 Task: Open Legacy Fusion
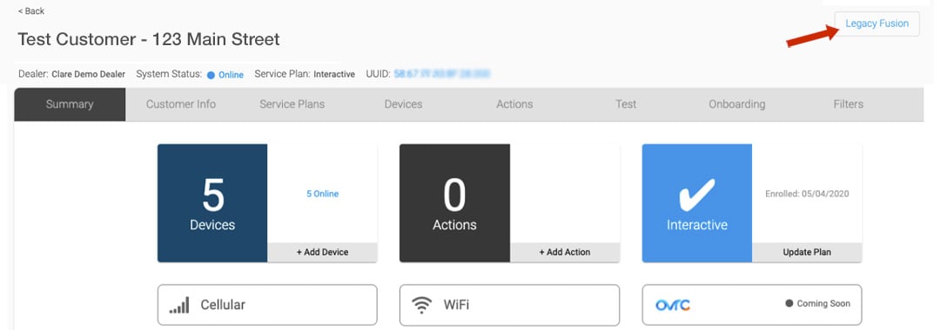(877, 24)
